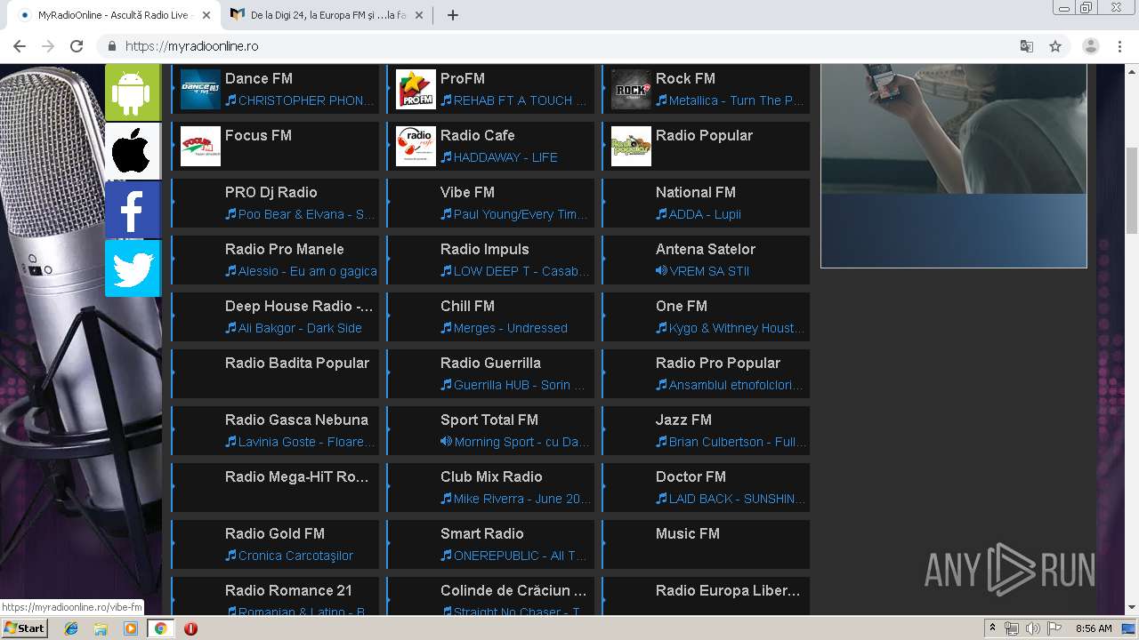The width and height of the screenshot is (1139, 640).
Task: Open Radio Pro Manele station
Action: pyautogui.click(x=276, y=260)
